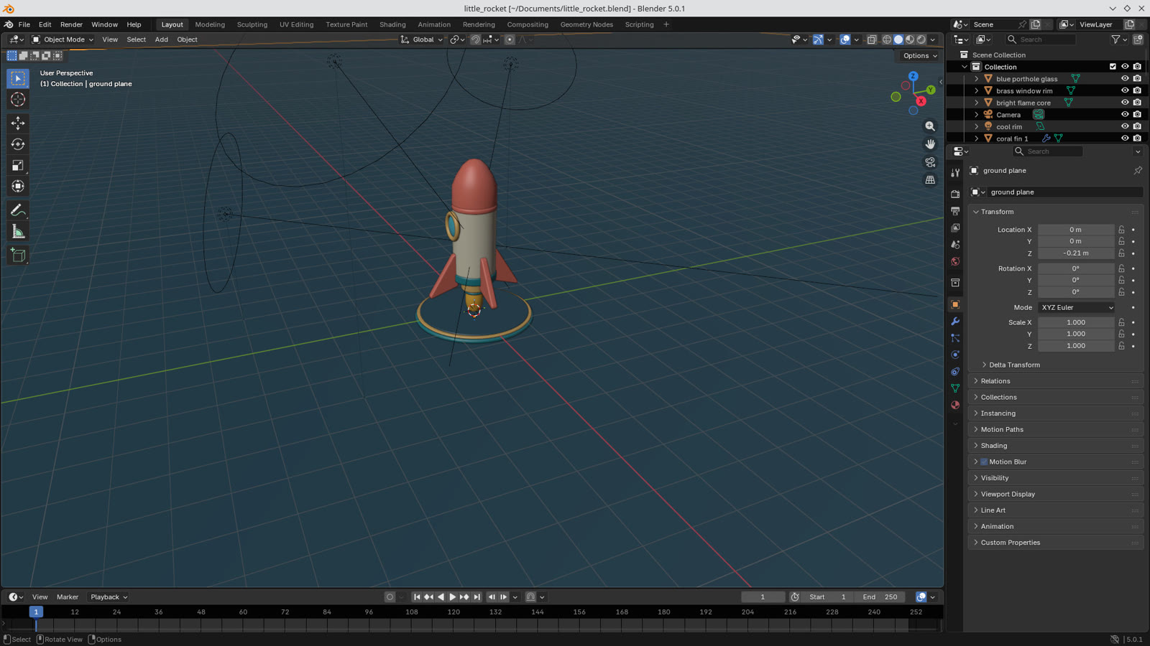Switch to the Sculpting workspace tab
Viewport: 1150px width, 646px height.
252,24
